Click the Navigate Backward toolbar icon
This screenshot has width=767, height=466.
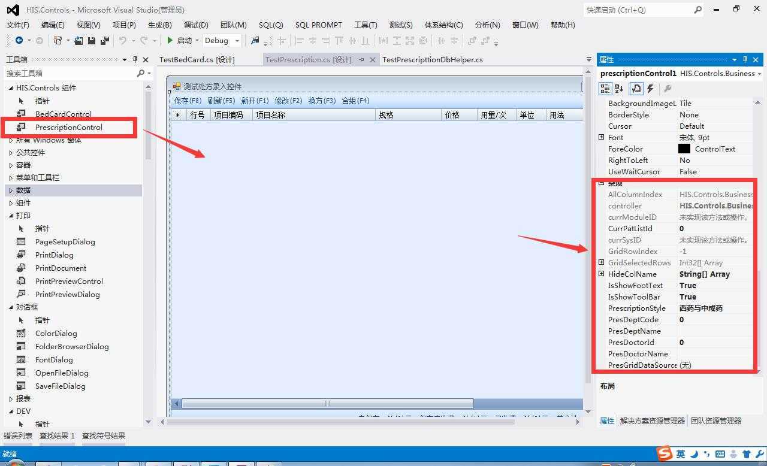(x=19, y=40)
